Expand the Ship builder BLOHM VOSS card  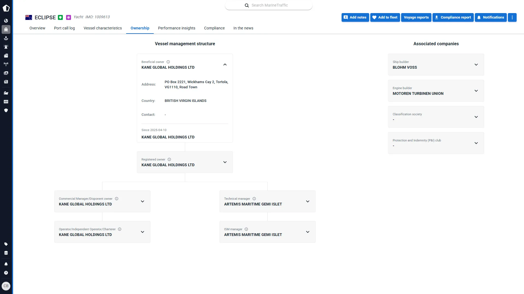[x=476, y=65]
